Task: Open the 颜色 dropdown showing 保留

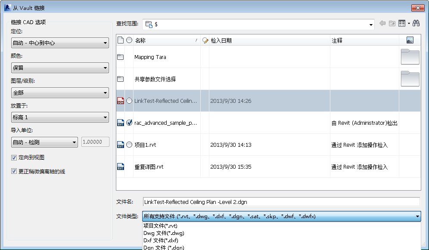Action: point(60,68)
